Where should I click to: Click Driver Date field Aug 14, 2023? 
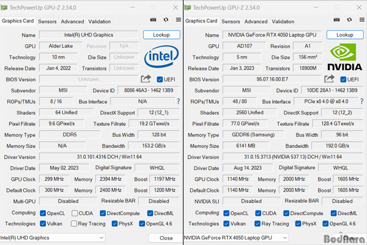point(248,168)
